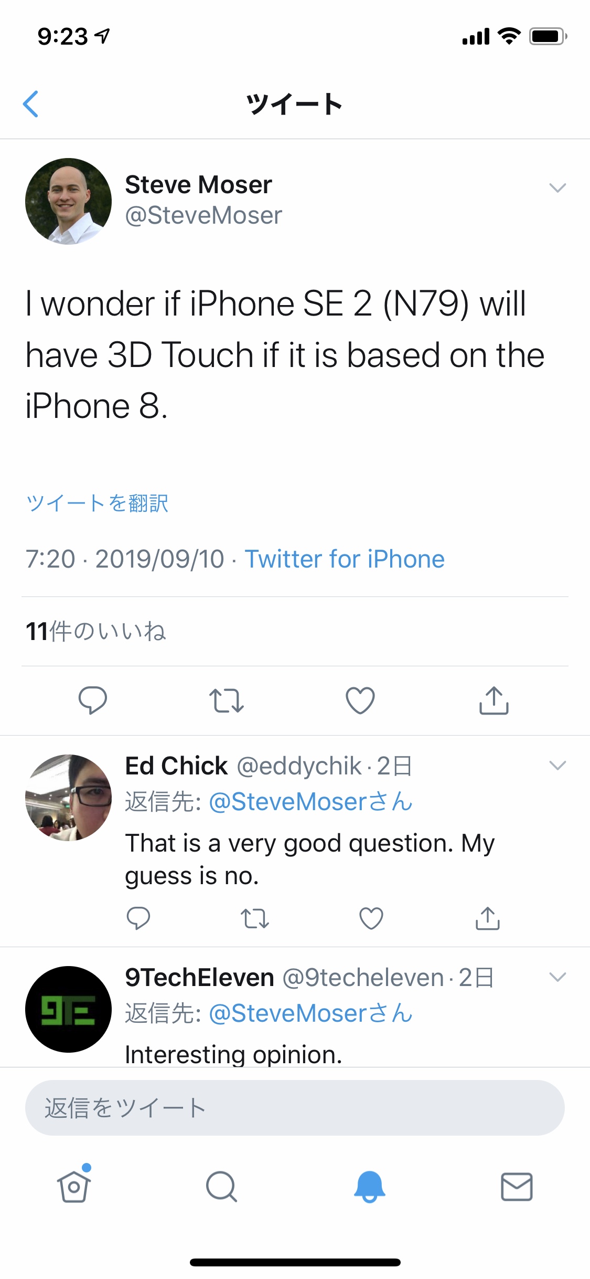Like Ed Chick's reply
The height and width of the screenshot is (1279, 590).
click(371, 918)
